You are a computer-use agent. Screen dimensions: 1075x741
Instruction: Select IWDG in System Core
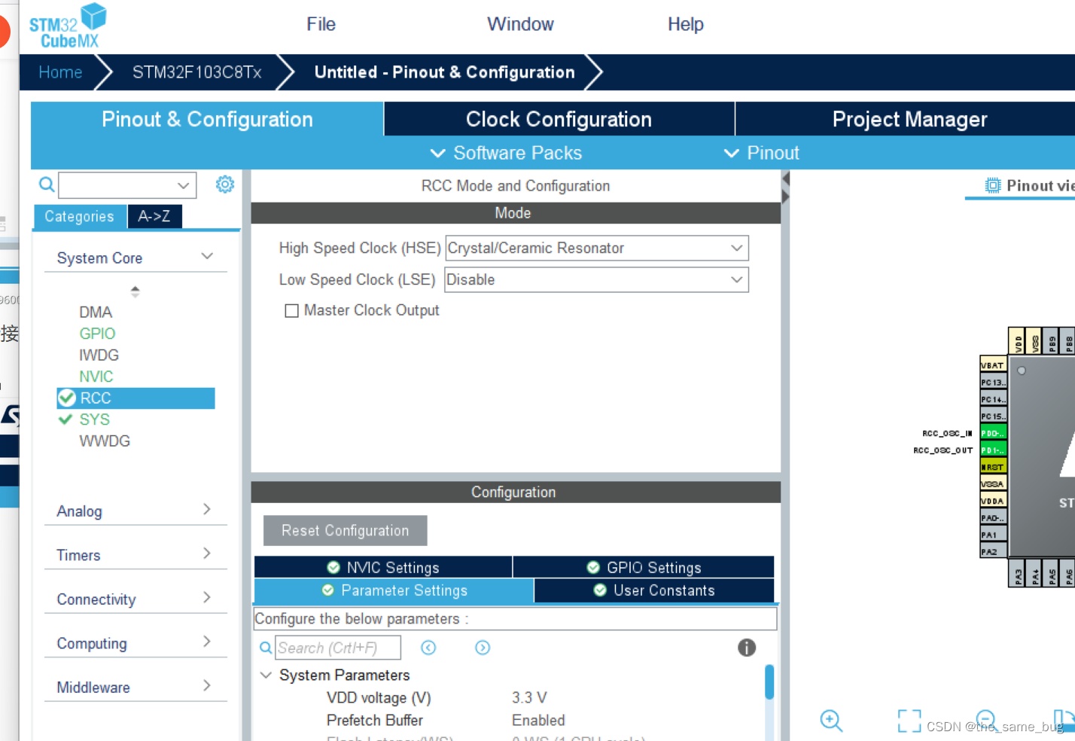[x=99, y=355]
